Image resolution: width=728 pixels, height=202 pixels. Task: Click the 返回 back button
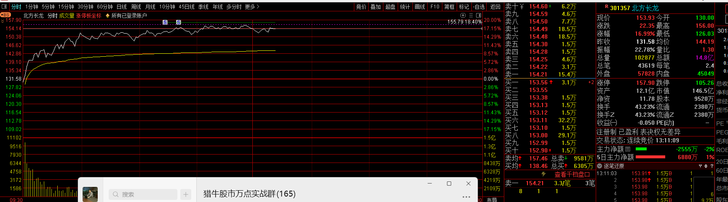click(495, 7)
